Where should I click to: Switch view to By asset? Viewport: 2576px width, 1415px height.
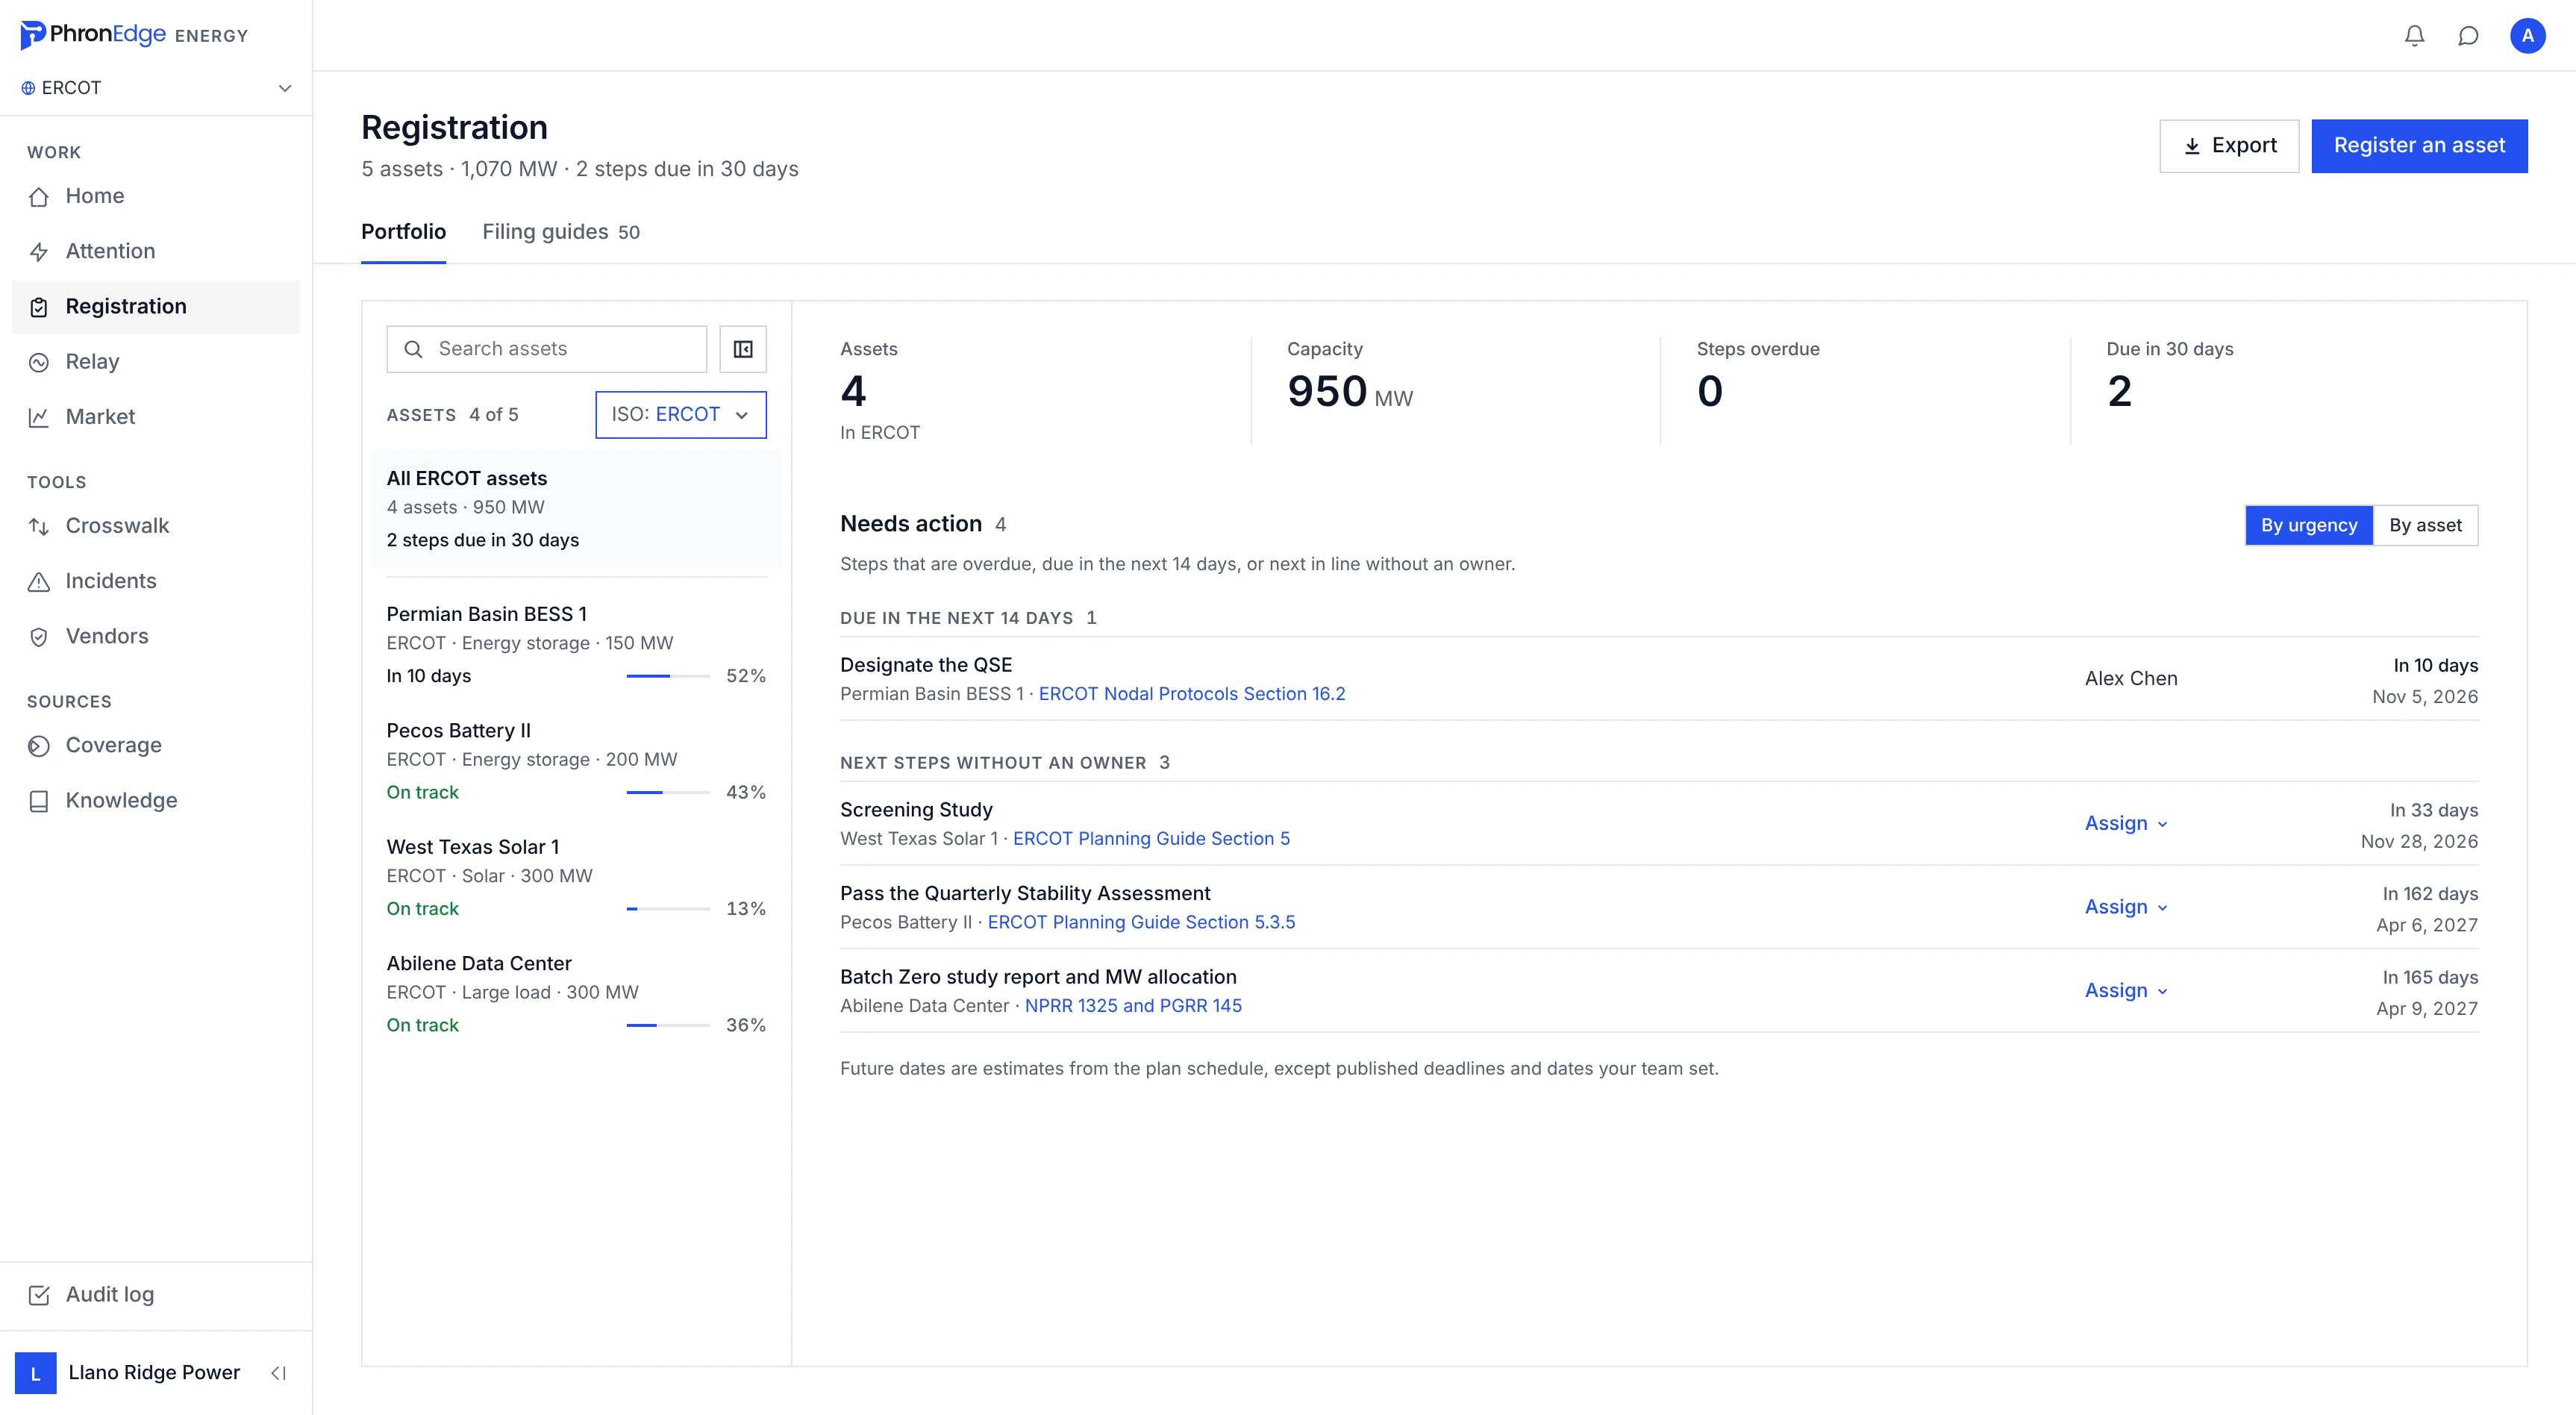2425,525
